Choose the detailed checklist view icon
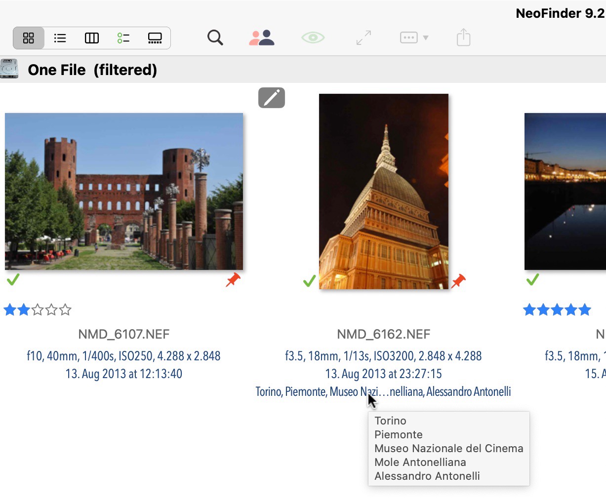The width and height of the screenshot is (606, 501). coord(123,38)
